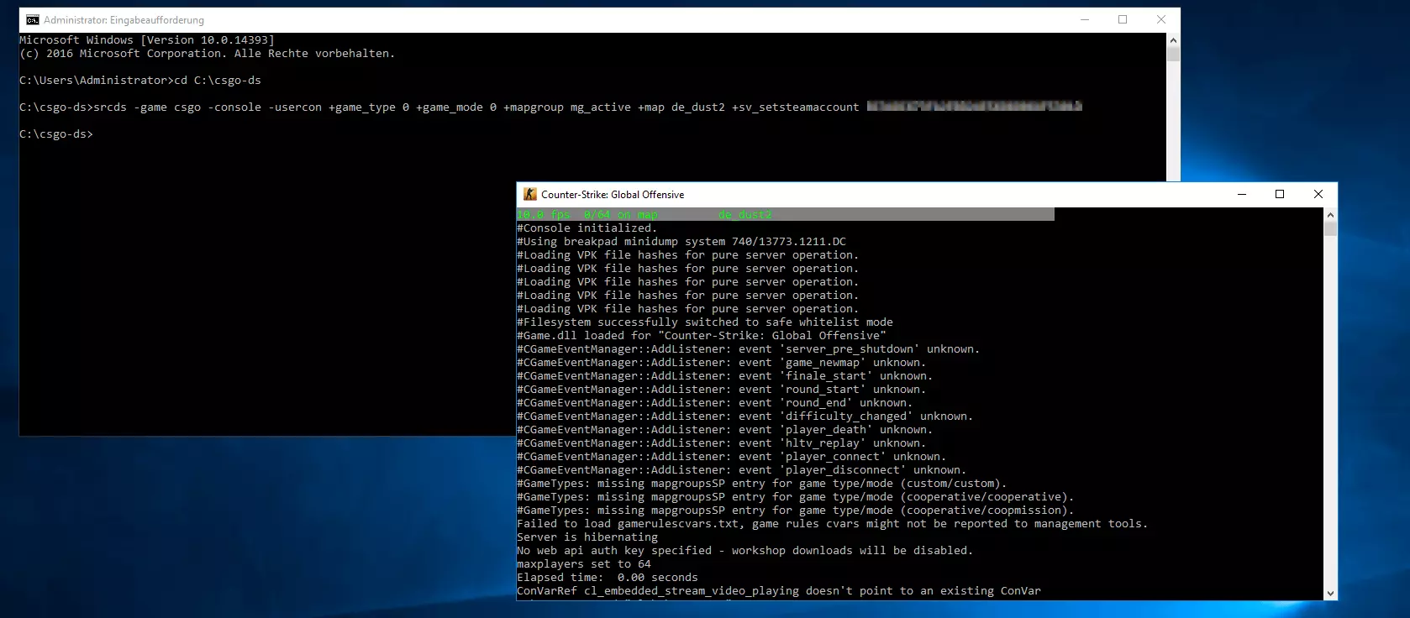This screenshot has height=618, width=1410.
Task: Click the 'round_end' event line
Action: [x=715, y=402]
